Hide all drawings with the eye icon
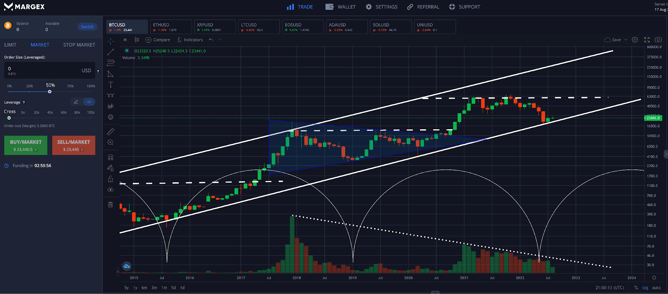This screenshot has width=668, height=294. pos(111,190)
